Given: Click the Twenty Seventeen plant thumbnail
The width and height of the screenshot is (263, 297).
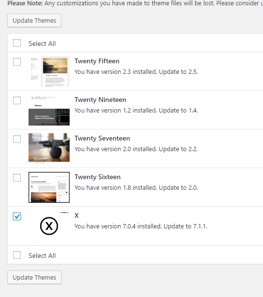Looking at the screenshot, I should click(49, 148).
